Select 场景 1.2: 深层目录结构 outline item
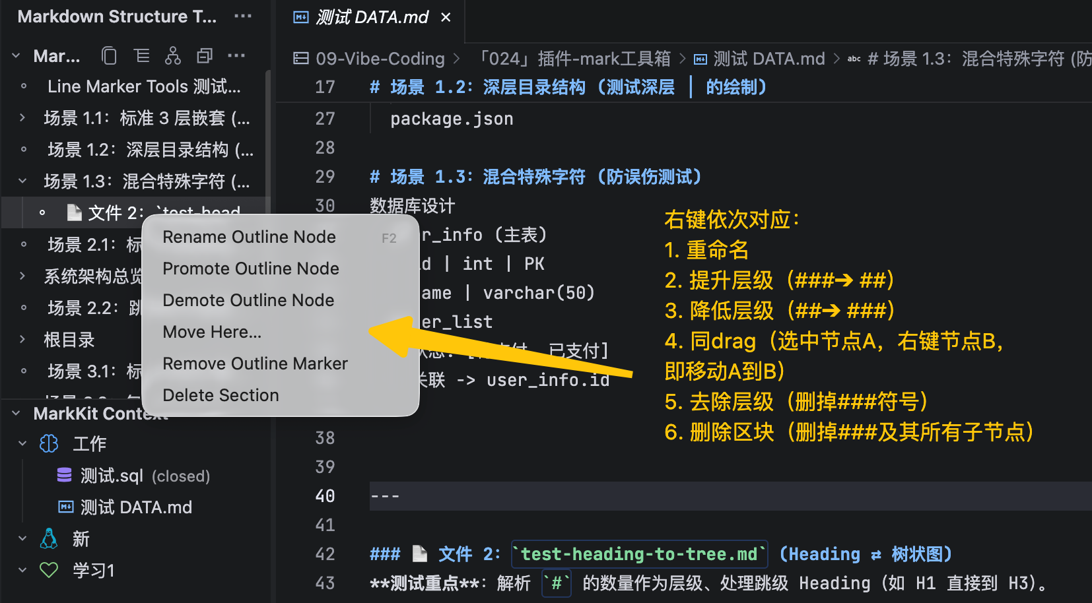The width and height of the screenshot is (1092, 603). [x=151, y=149]
